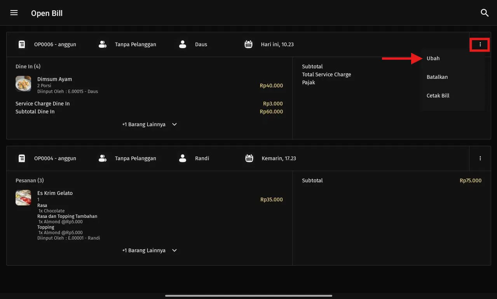Click the receipt icon beside OP0004
Image resolution: width=497 pixels, height=299 pixels.
point(22,158)
